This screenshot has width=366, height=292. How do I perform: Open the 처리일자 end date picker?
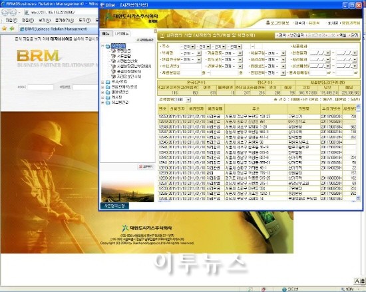tap(355, 60)
